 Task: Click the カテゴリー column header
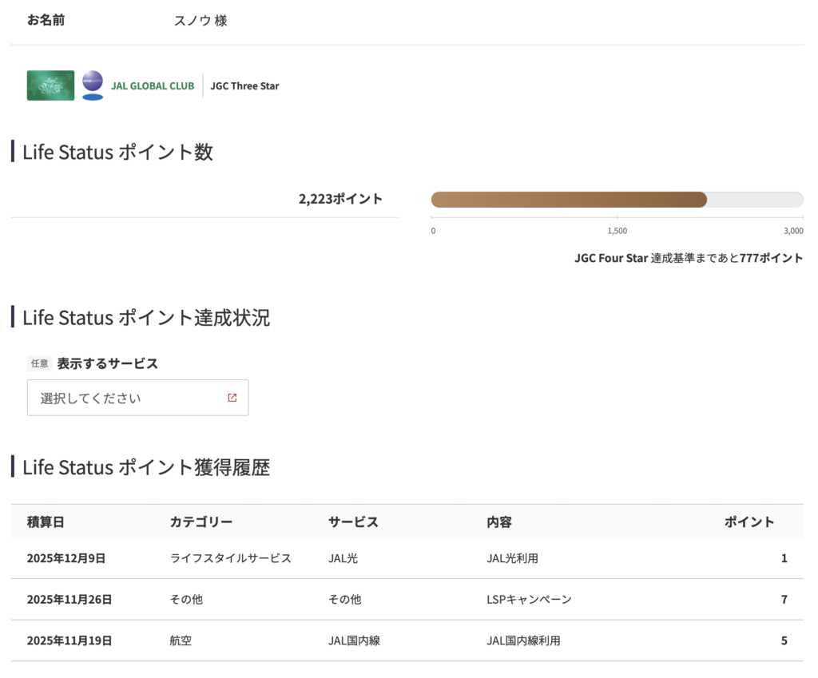click(201, 521)
